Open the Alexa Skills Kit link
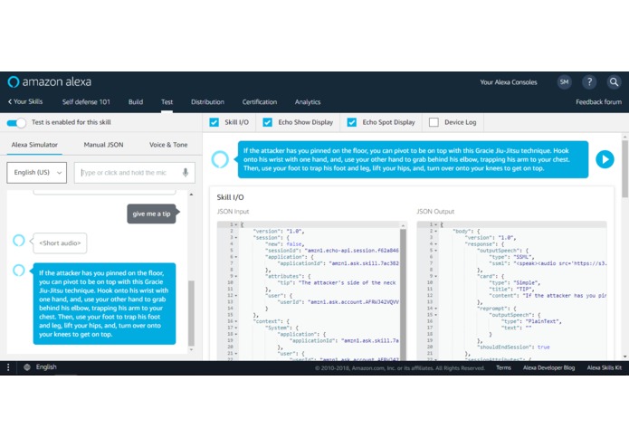This screenshot has width=629, height=447. coord(605,367)
